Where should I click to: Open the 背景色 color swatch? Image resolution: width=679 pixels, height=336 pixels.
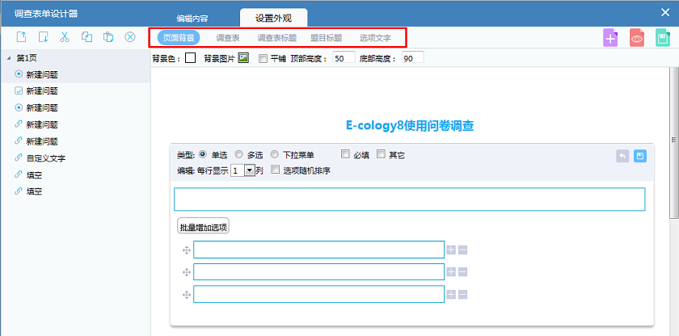click(191, 58)
